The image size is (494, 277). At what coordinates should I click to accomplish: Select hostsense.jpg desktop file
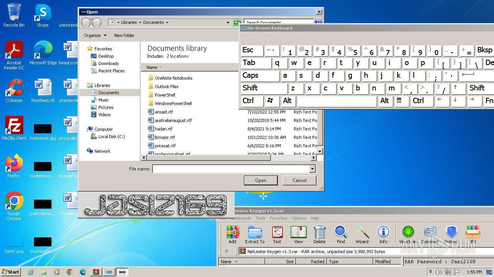(x=42, y=131)
